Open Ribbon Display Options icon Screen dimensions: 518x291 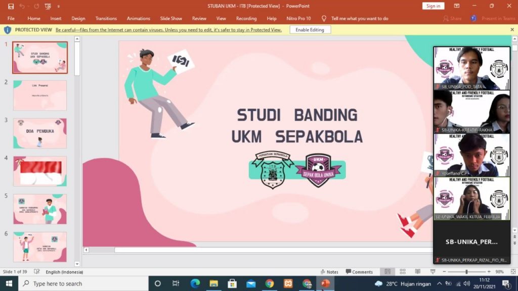tap(457, 6)
